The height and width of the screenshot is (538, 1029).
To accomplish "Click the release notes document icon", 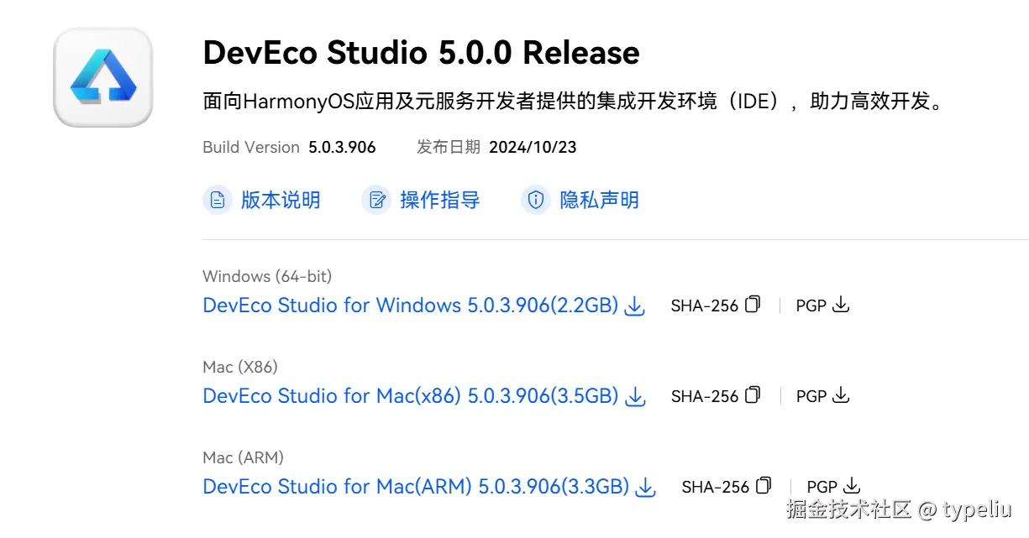I will 218,201.
